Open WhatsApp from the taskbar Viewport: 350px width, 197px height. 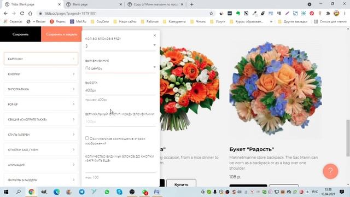107,192
